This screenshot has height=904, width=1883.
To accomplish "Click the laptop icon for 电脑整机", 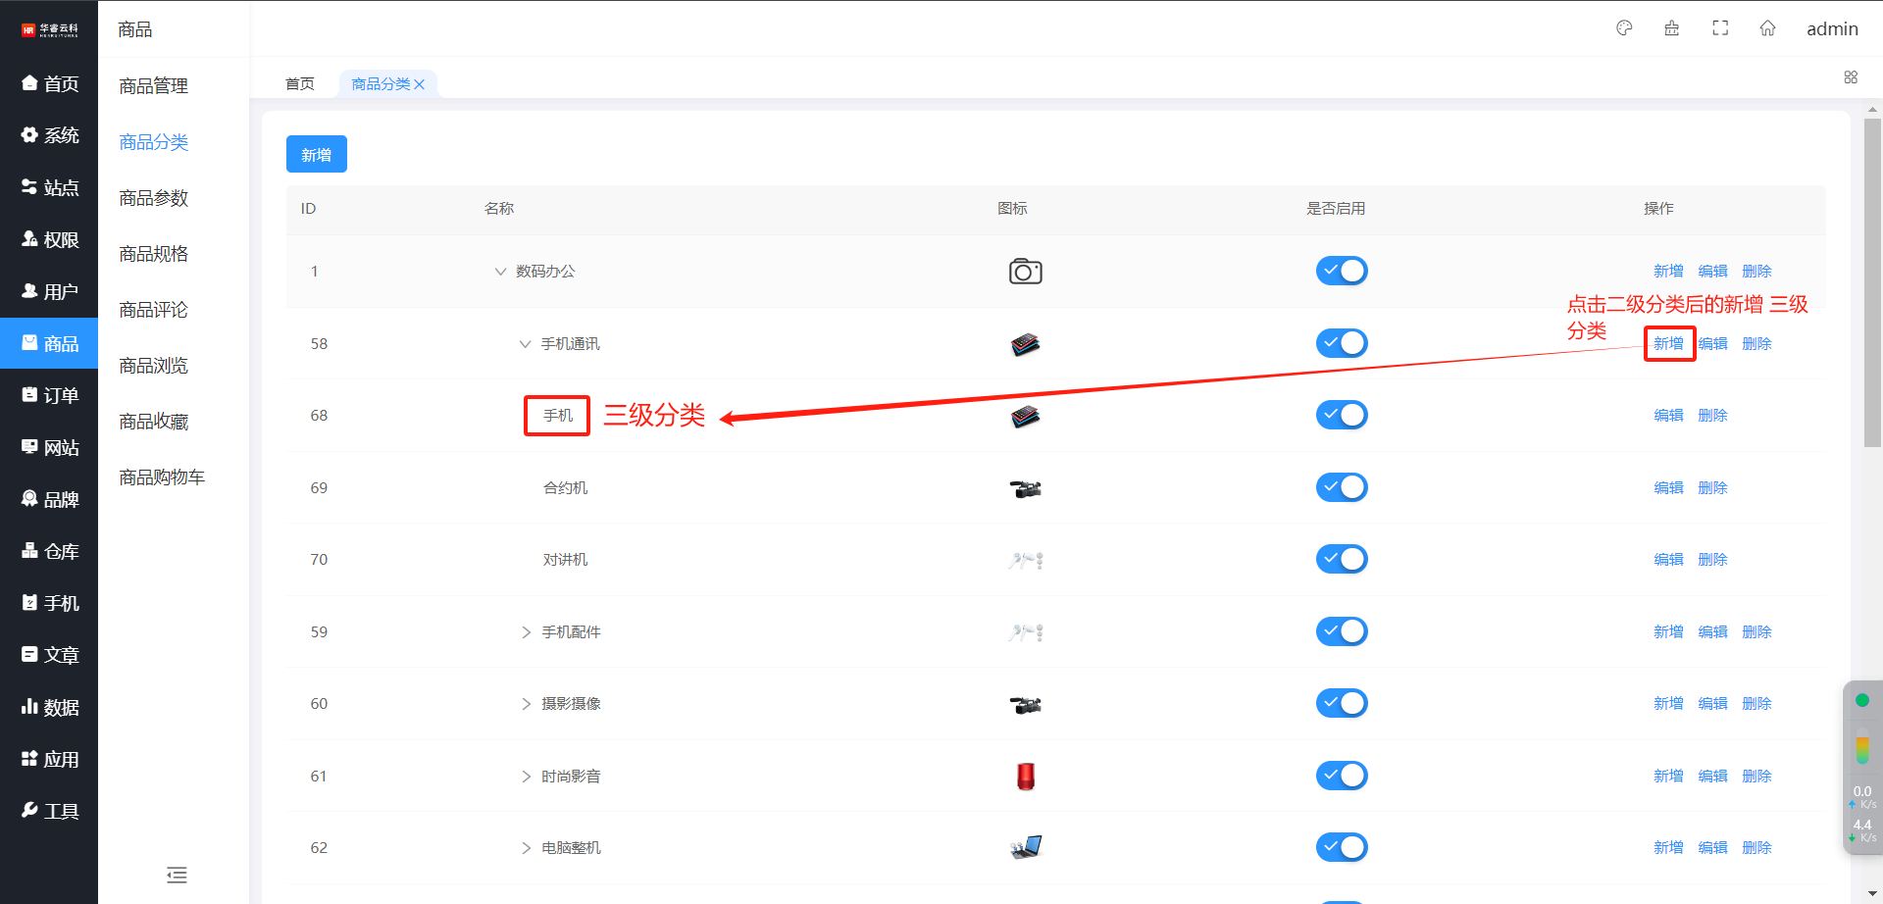I will (1026, 848).
